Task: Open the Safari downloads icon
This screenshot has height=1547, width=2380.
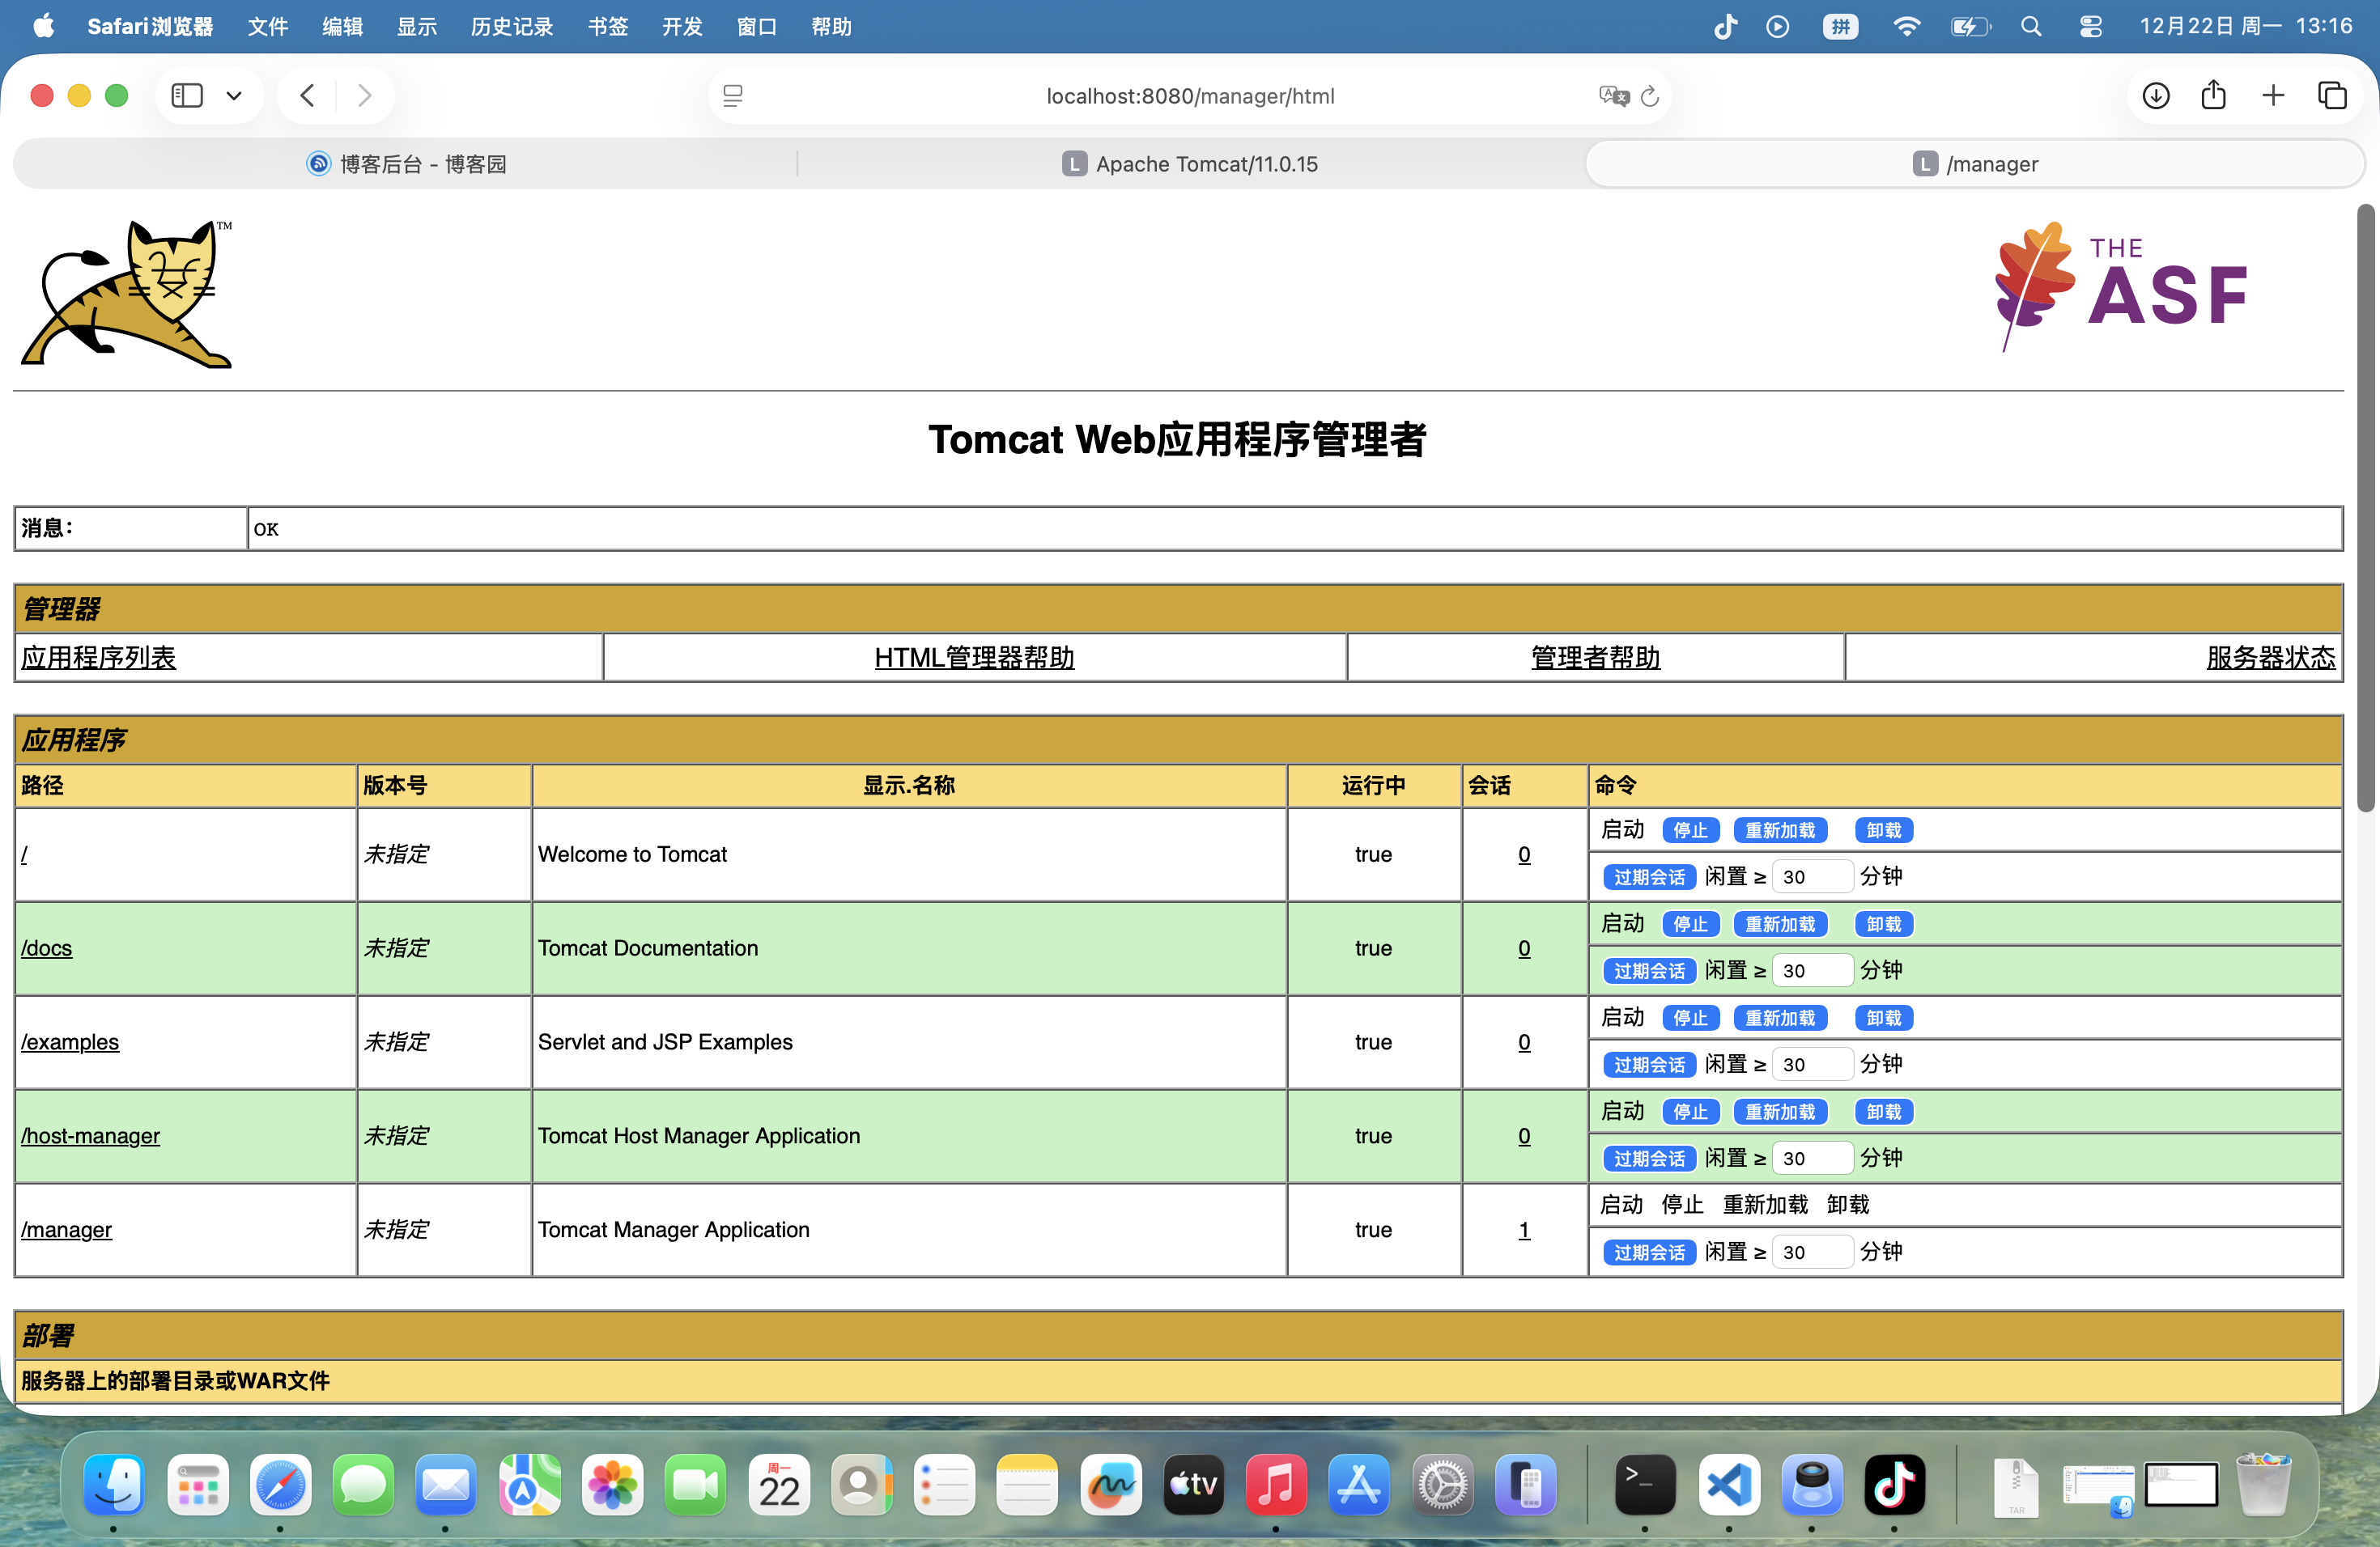Action: click(x=2156, y=96)
